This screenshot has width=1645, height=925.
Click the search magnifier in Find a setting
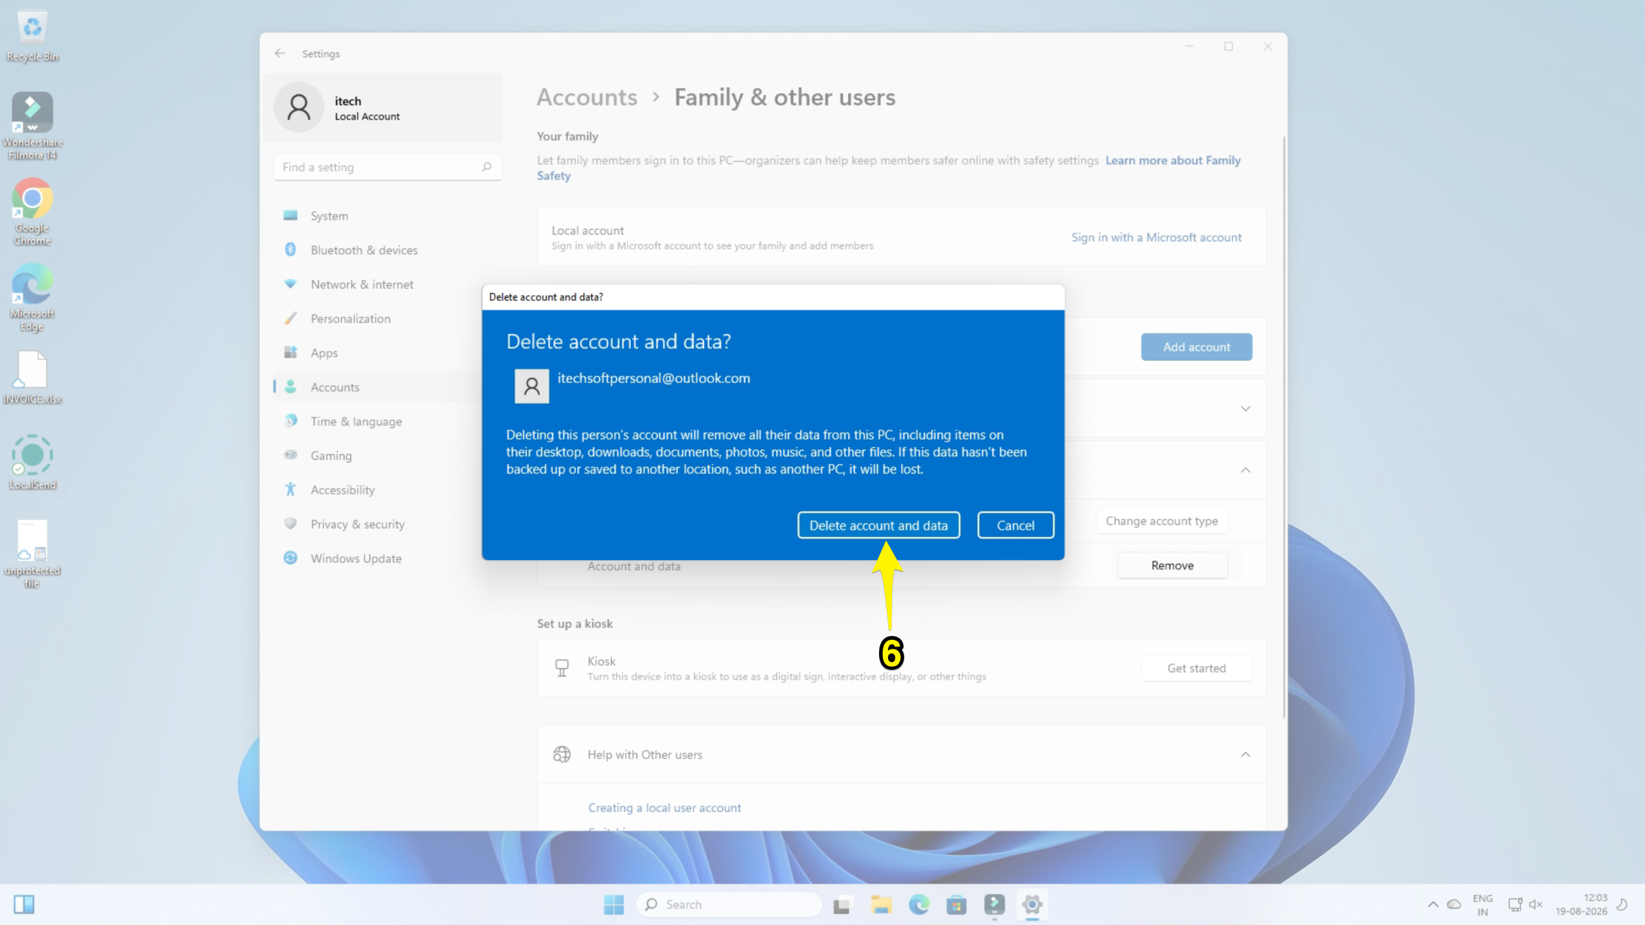(x=486, y=167)
